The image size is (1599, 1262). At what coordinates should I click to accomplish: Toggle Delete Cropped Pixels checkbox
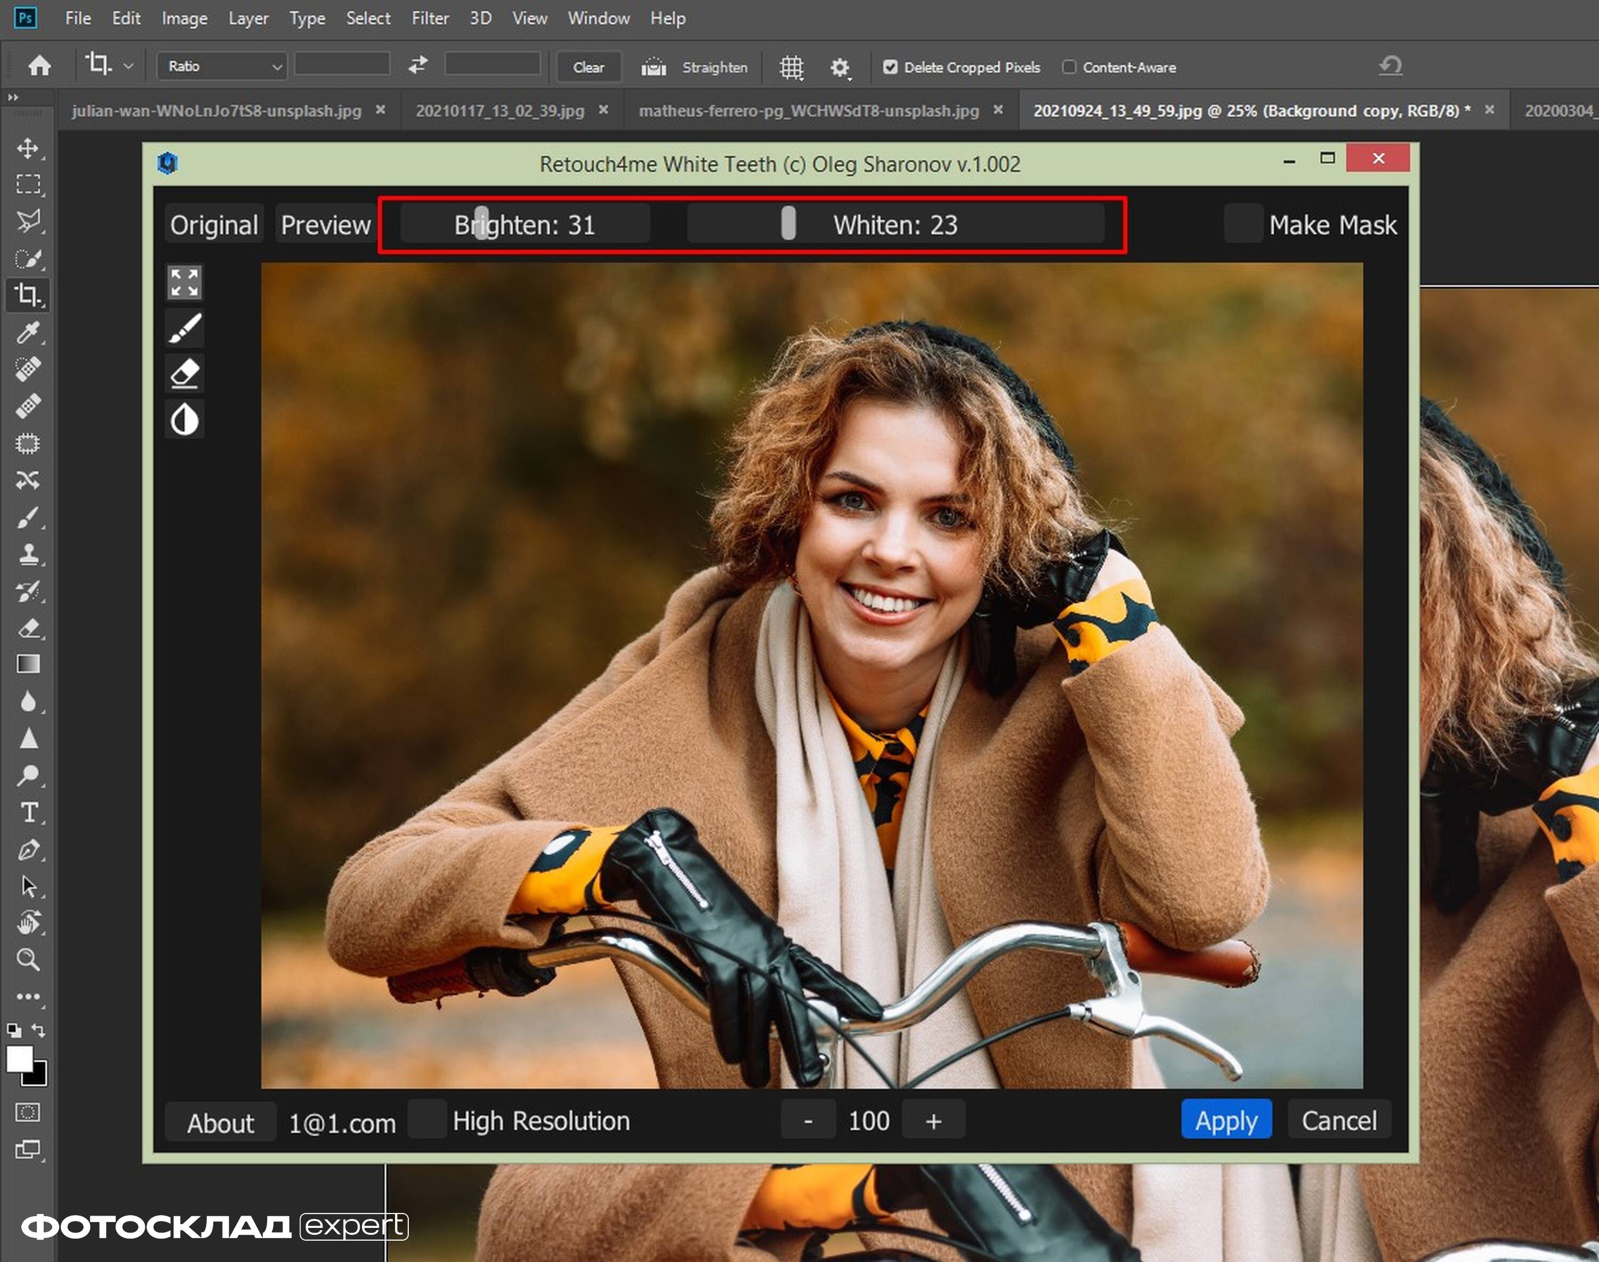891,67
